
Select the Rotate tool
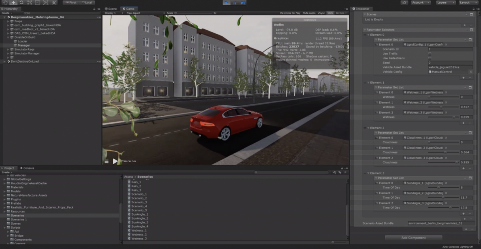(21, 3)
